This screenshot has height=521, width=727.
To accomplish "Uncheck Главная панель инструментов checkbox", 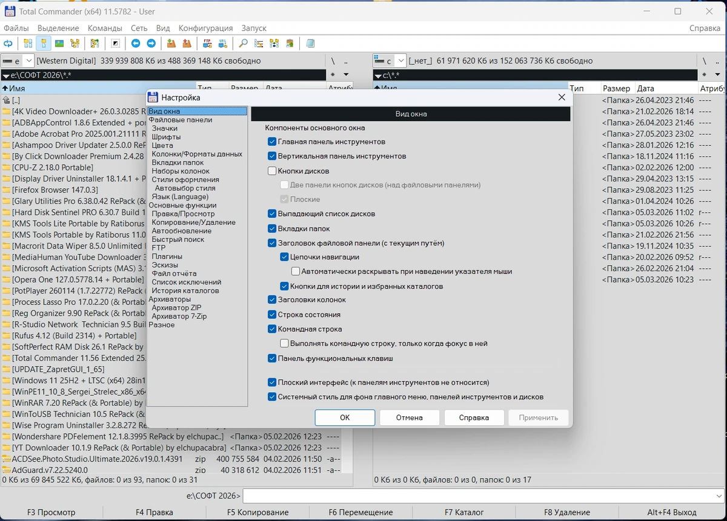I will pos(272,142).
